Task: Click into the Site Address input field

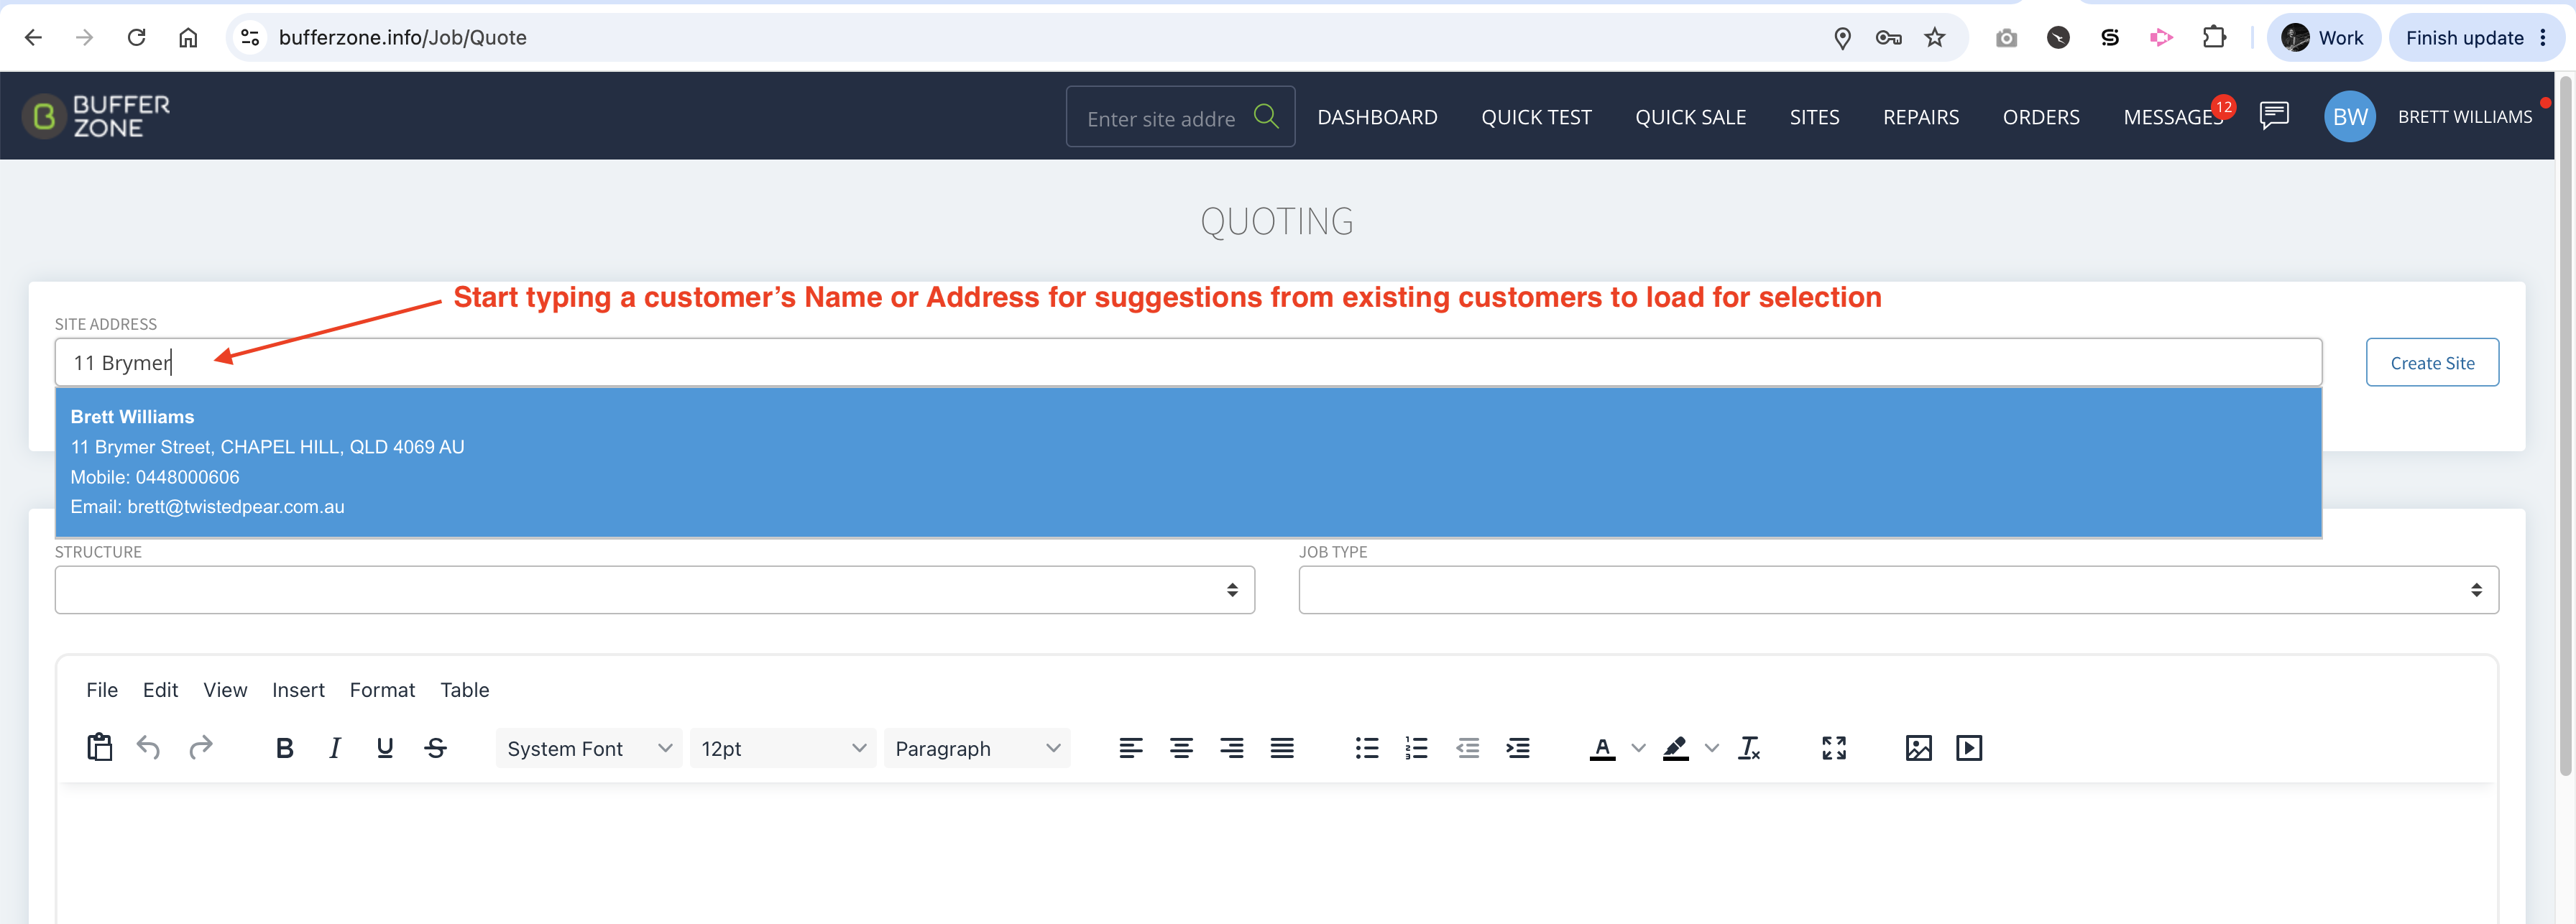Action: [1188, 362]
